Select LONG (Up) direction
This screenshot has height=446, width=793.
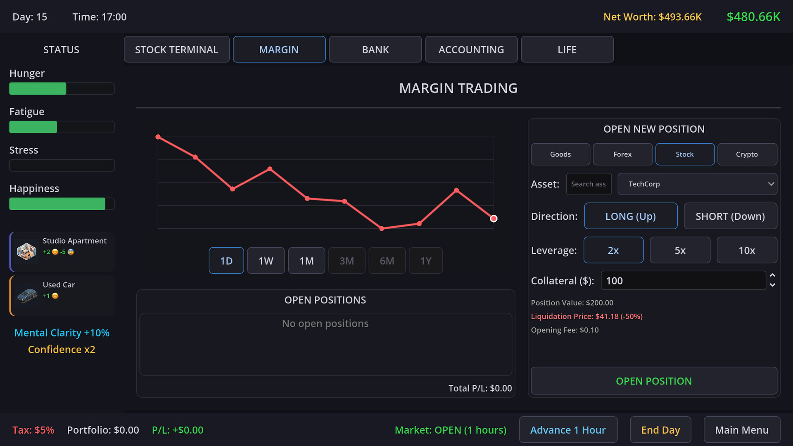(x=630, y=216)
